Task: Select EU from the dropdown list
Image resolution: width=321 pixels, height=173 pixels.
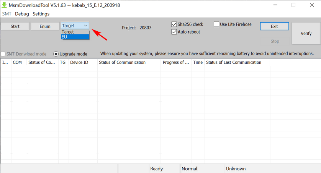Action: click(x=75, y=37)
